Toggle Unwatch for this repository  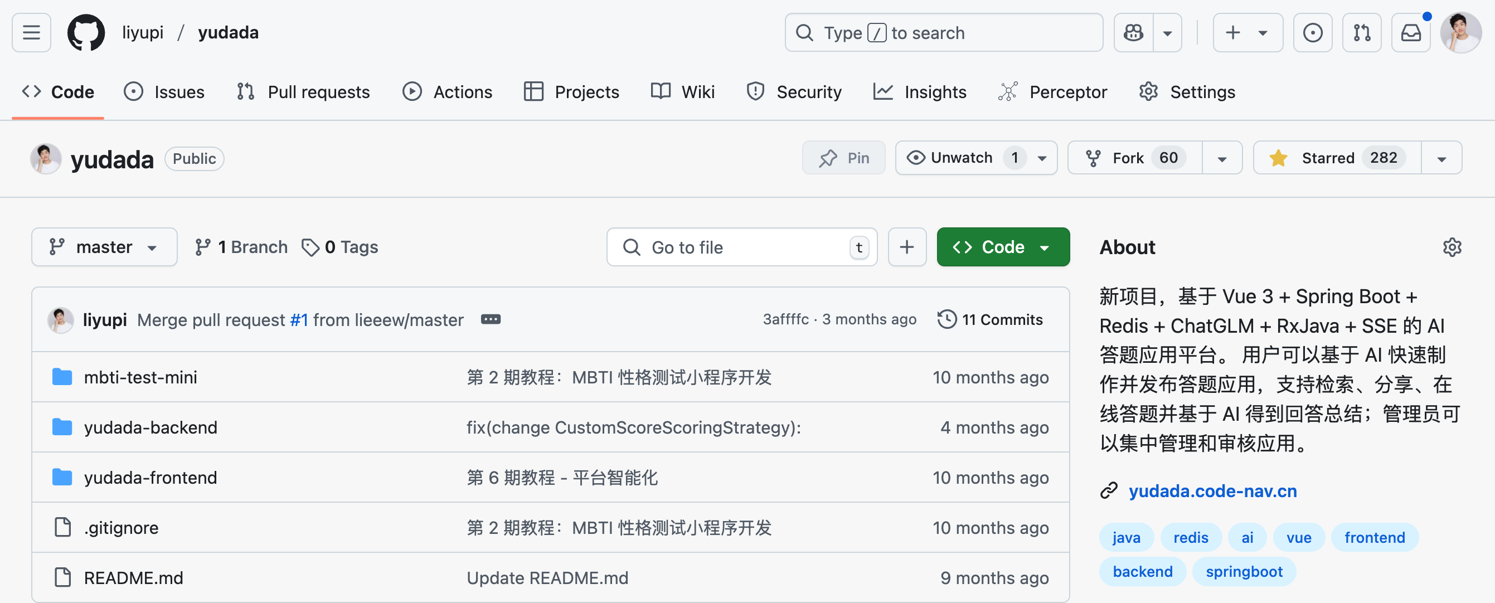(x=962, y=158)
